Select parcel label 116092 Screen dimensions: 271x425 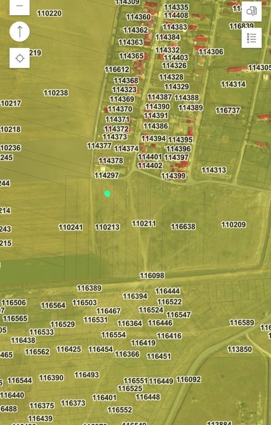point(188,380)
